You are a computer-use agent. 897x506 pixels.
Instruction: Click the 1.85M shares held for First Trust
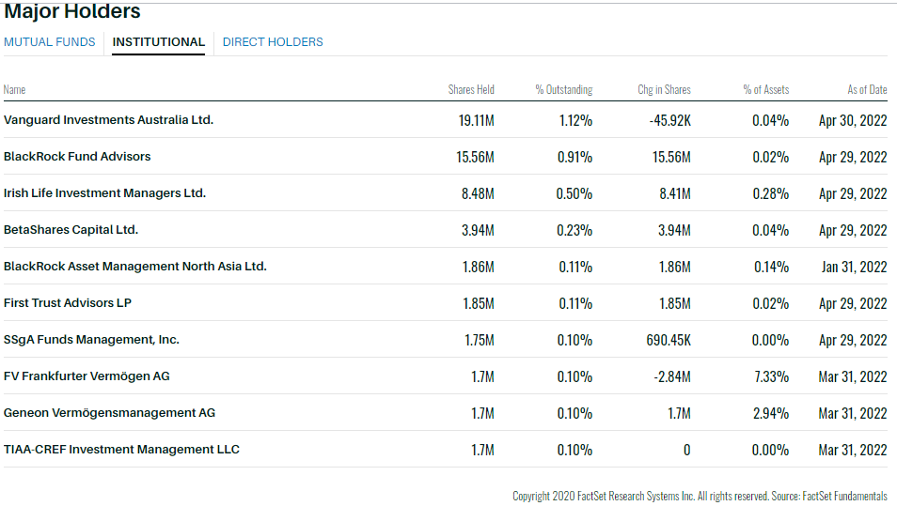click(x=479, y=303)
